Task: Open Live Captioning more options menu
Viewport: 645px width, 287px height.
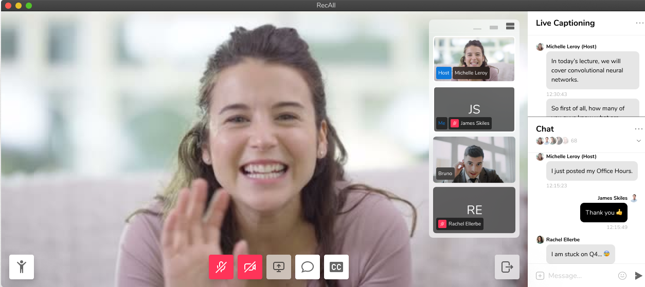Action: click(639, 23)
